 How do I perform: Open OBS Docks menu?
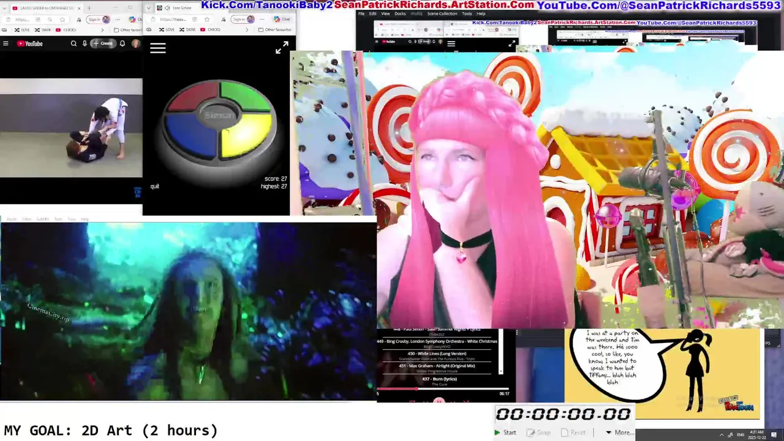[400, 13]
